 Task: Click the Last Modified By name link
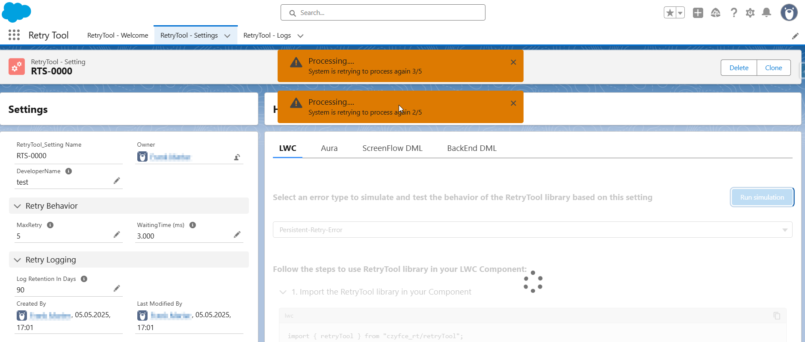point(171,315)
